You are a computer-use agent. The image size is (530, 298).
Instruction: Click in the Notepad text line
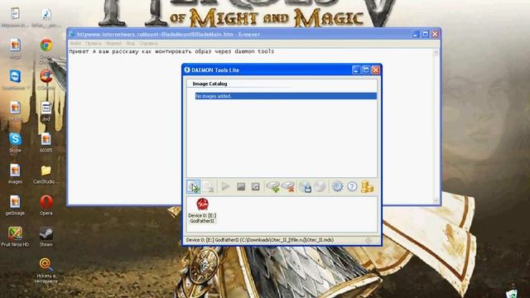pyautogui.click(x=171, y=51)
